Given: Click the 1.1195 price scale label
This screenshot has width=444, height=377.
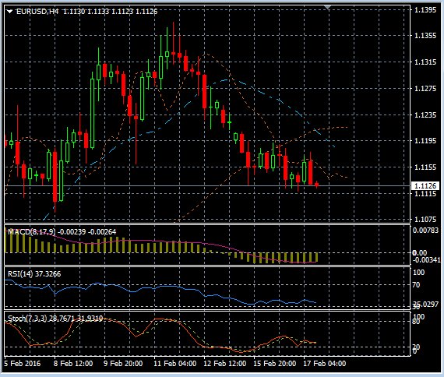Looking at the screenshot, I should click(x=425, y=141).
